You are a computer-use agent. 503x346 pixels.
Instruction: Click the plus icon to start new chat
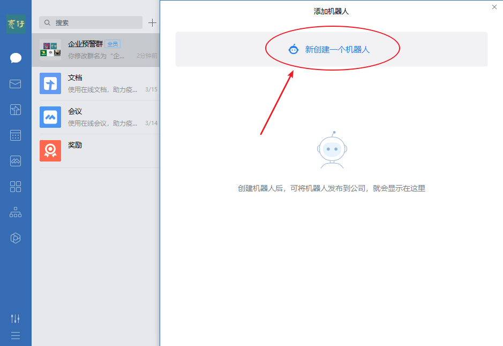tap(152, 23)
